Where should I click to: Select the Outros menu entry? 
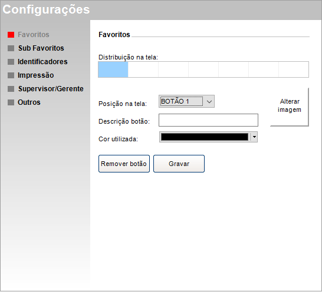coord(29,102)
